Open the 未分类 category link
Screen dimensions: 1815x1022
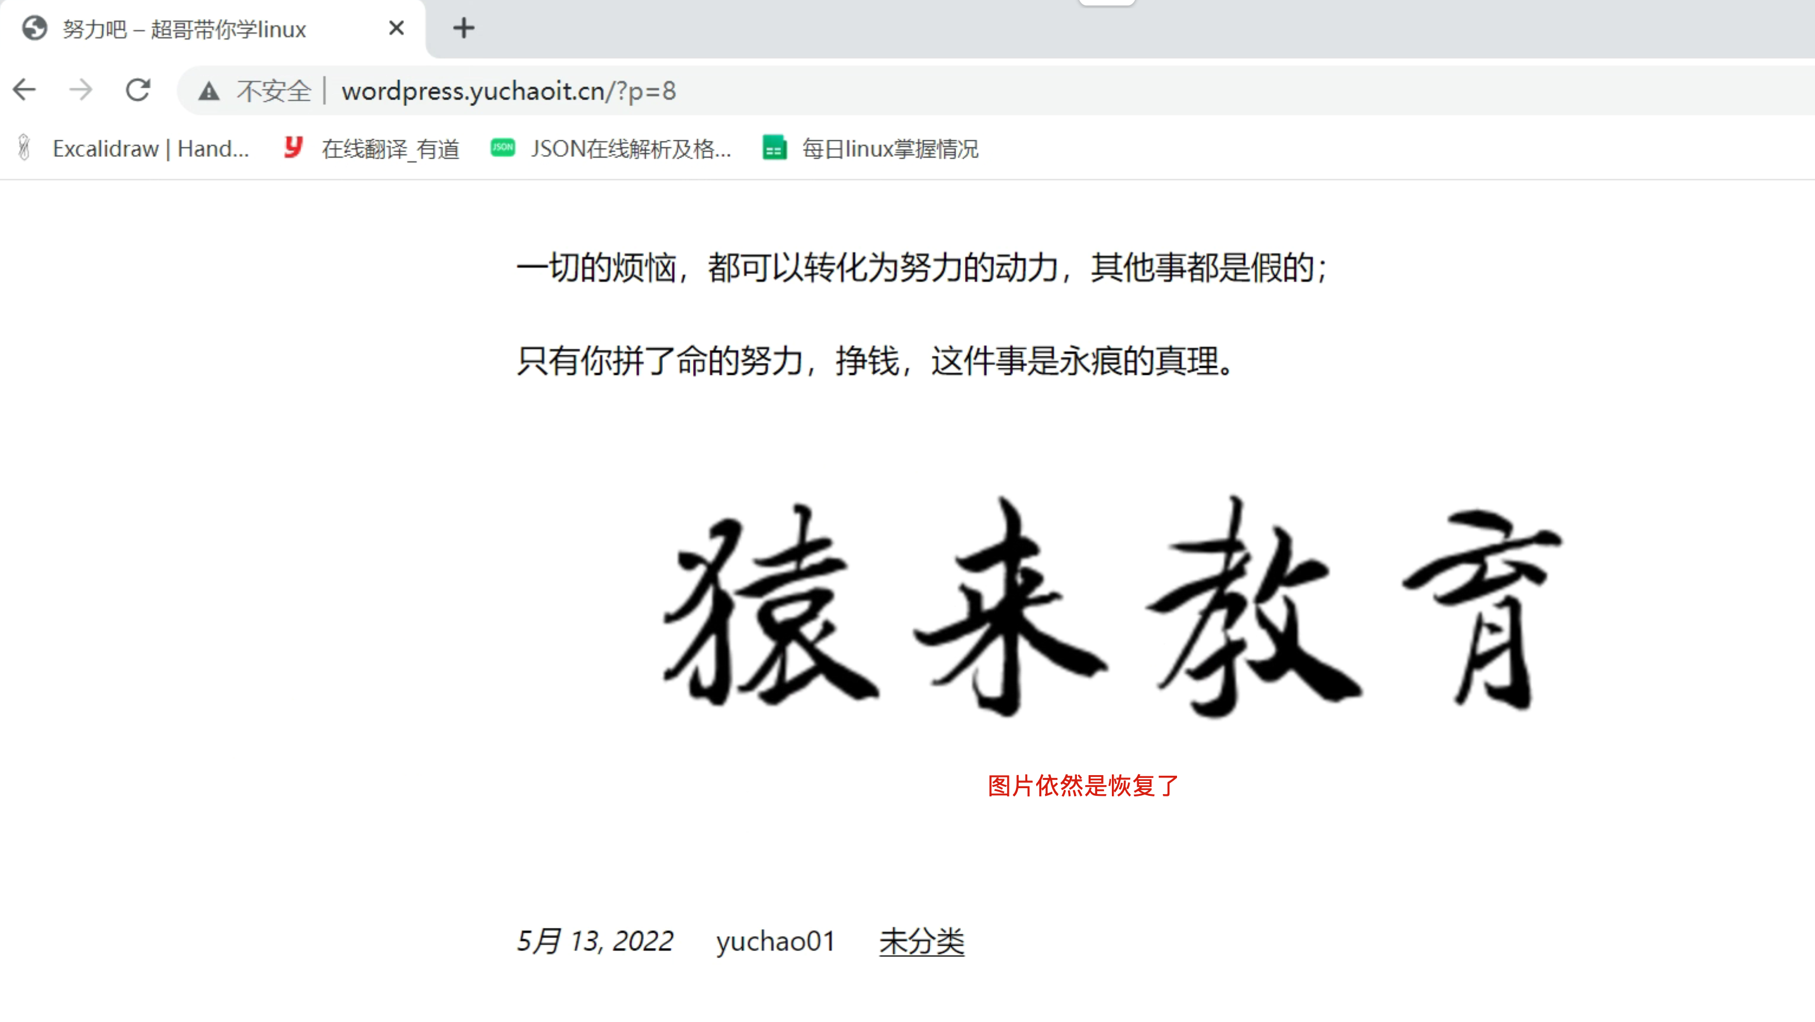[x=922, y=941]
